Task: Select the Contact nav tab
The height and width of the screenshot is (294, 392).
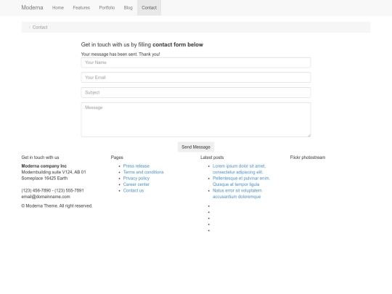Action: pyautogui.click(x=149, y=8)
